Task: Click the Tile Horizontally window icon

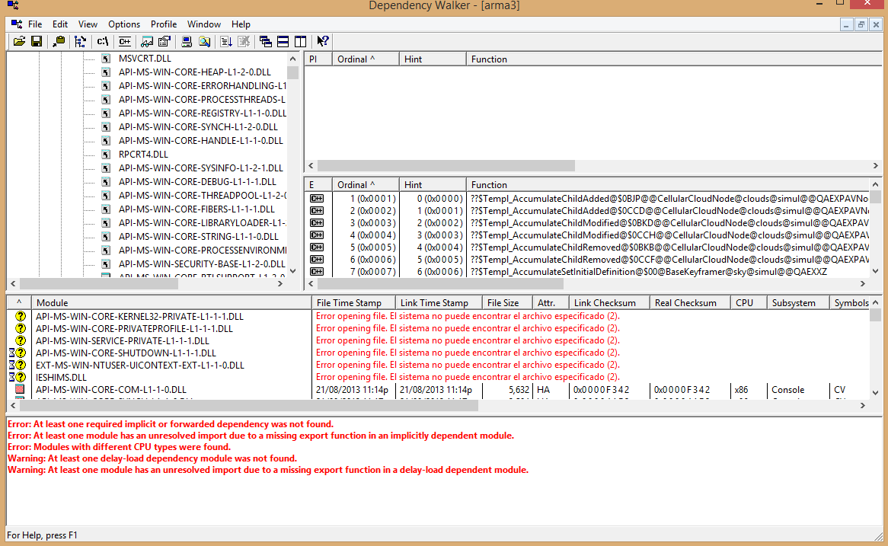Action: click(283, 42)
